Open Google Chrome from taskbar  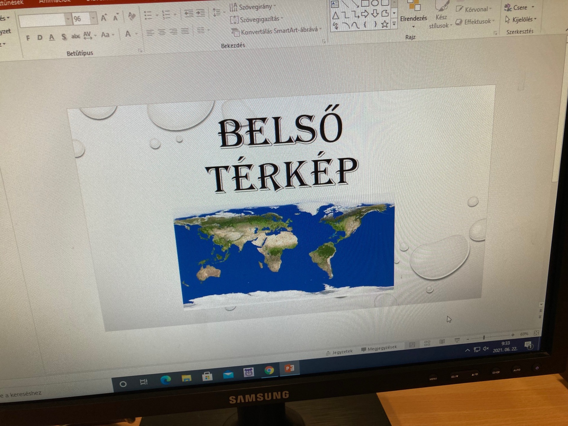pyautogui.click(x=269, y=370)
